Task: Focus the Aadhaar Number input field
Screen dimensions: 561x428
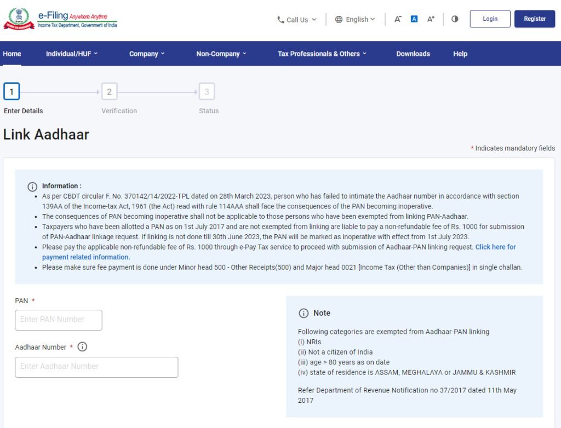Action: [96, 367]
